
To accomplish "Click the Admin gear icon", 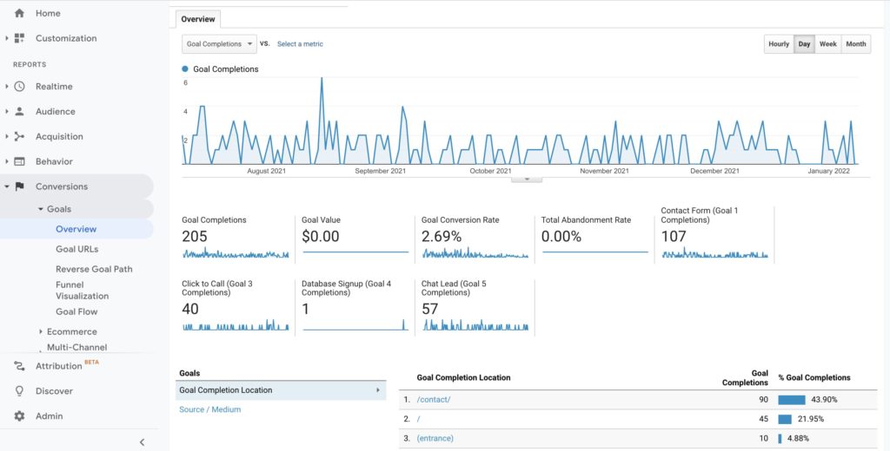I will tap(19, 415).
